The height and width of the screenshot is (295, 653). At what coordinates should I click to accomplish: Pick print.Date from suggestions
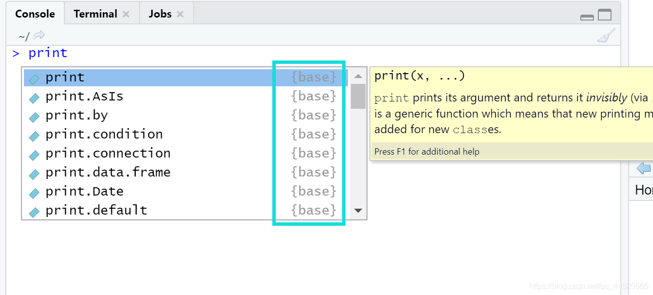[x=186, y=192]
